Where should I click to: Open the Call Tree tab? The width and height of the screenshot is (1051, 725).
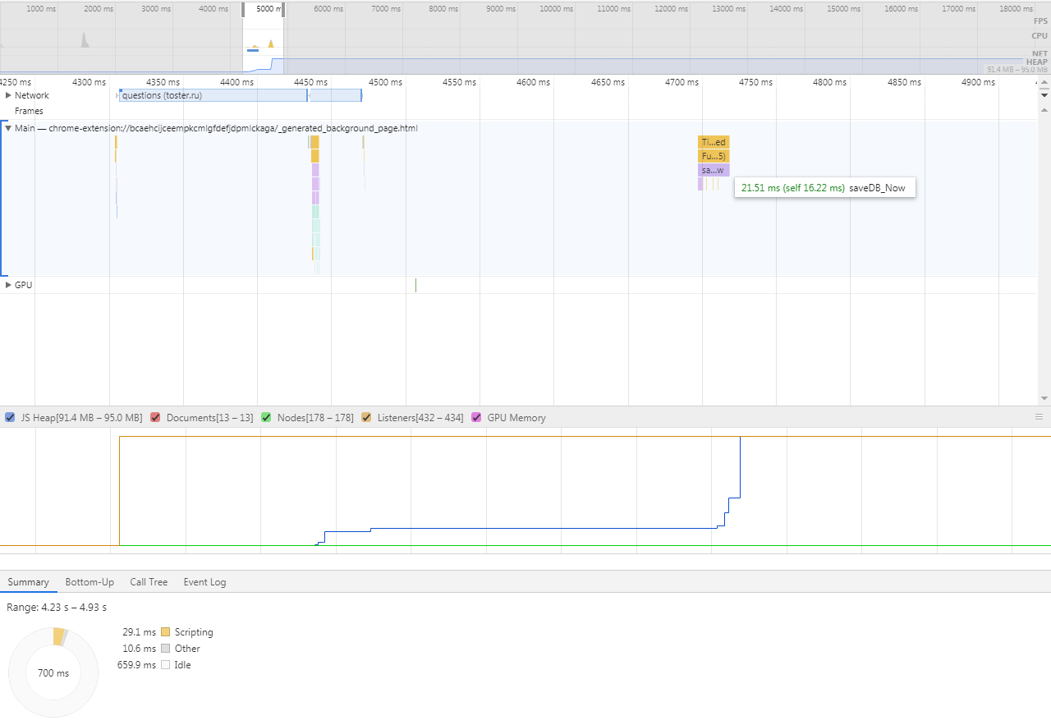(x=149, y=582)
